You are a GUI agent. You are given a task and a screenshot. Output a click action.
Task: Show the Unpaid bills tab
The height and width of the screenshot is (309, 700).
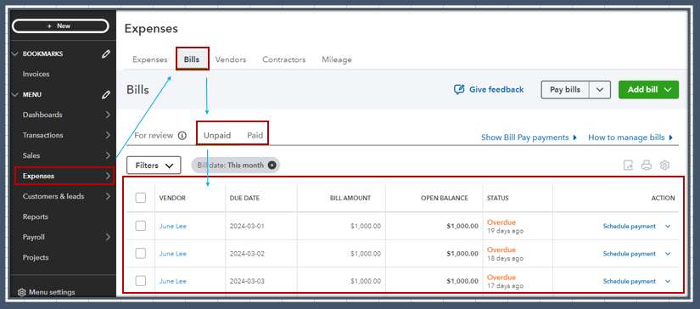[x=217, y=136]
